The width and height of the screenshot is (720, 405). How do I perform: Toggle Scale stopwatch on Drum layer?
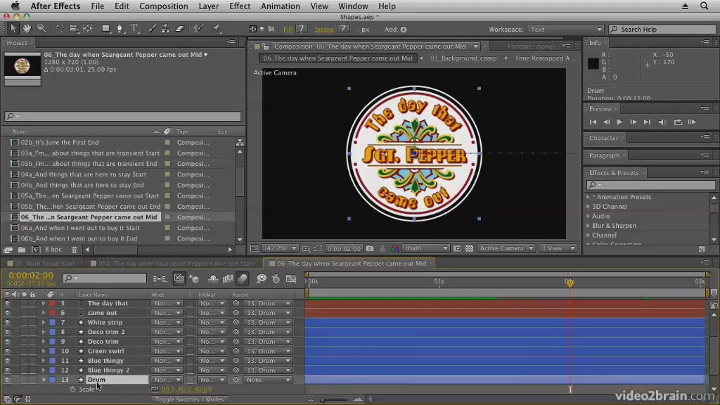(x=72, y=390)
